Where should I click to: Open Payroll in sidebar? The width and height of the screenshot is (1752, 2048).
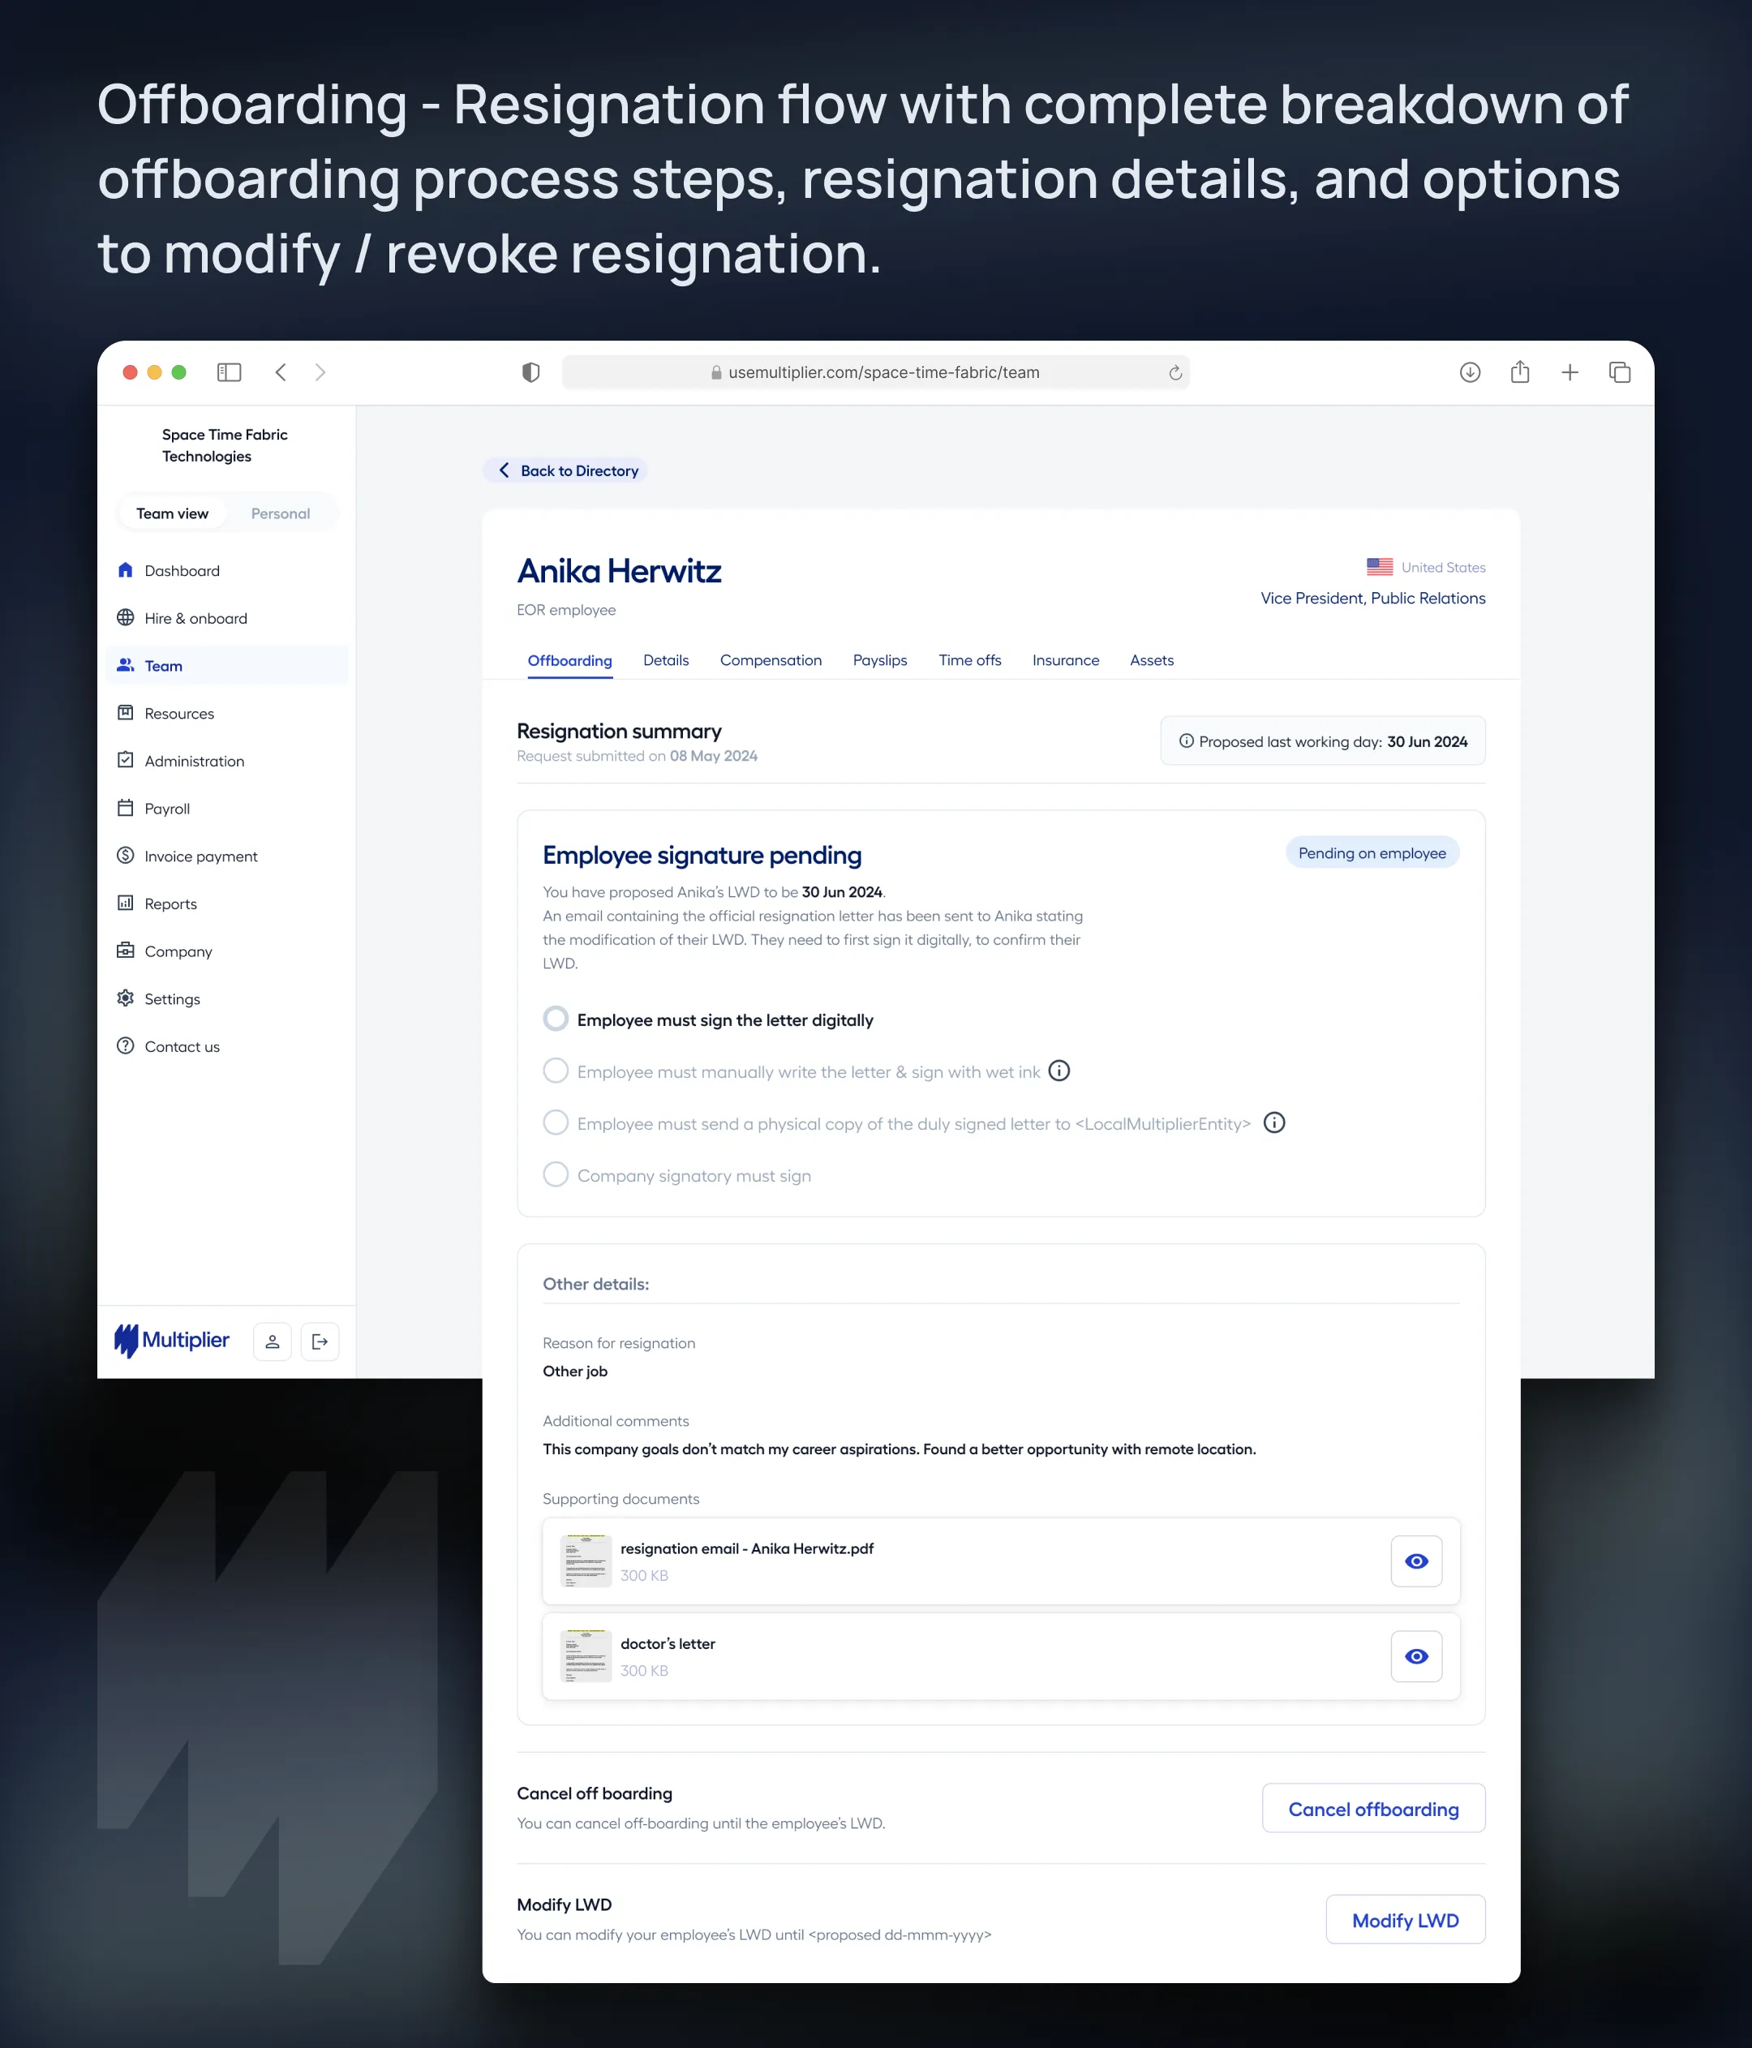click(226, 808)
